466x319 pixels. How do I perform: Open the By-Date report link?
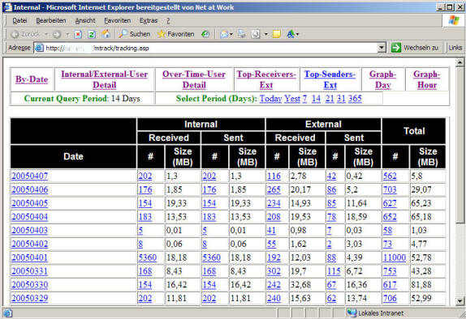[x=32, y=79]
